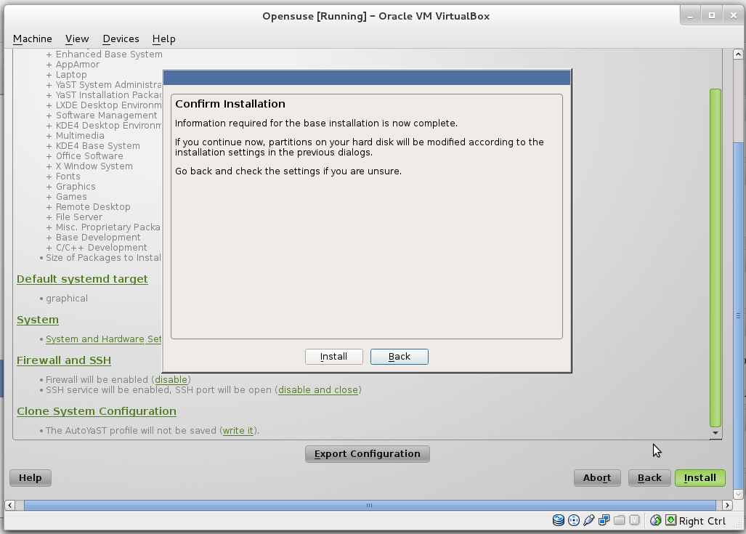Click the Back button inside the dialog
This screenshot has width=746, height=534.
point(399,356)
